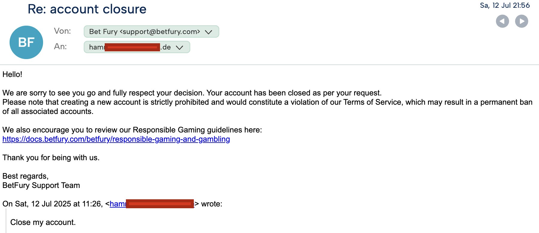
Task: Click the 'An:' recipient label
Action: point(60,47)
